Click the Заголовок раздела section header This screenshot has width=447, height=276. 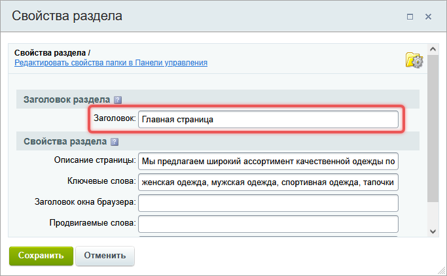[67, 100]
